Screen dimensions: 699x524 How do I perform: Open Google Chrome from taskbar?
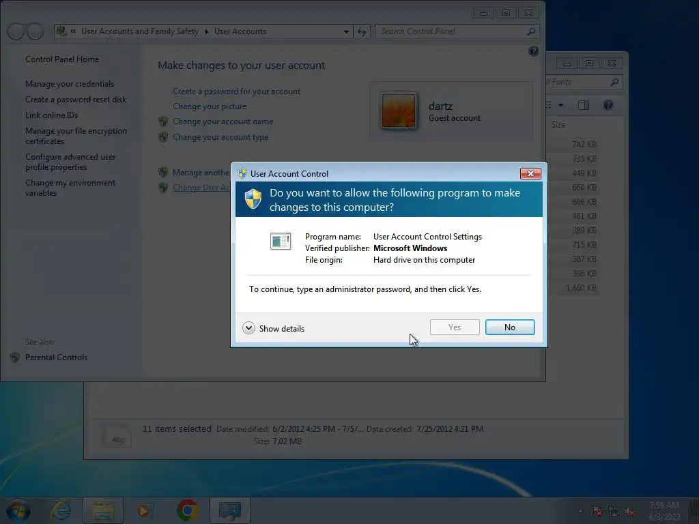[x=188, y=510]
